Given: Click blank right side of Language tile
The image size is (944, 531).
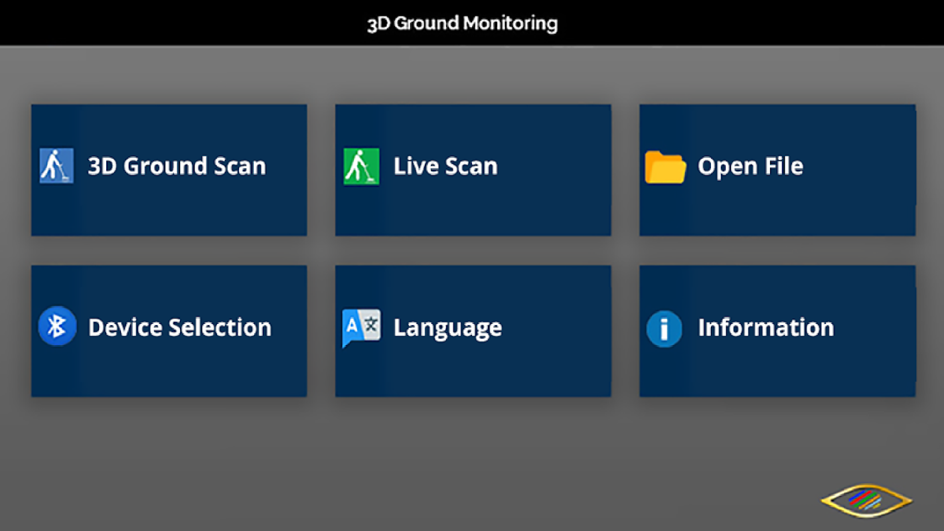Looking at the screenshot, I should [x=557, y=331].
